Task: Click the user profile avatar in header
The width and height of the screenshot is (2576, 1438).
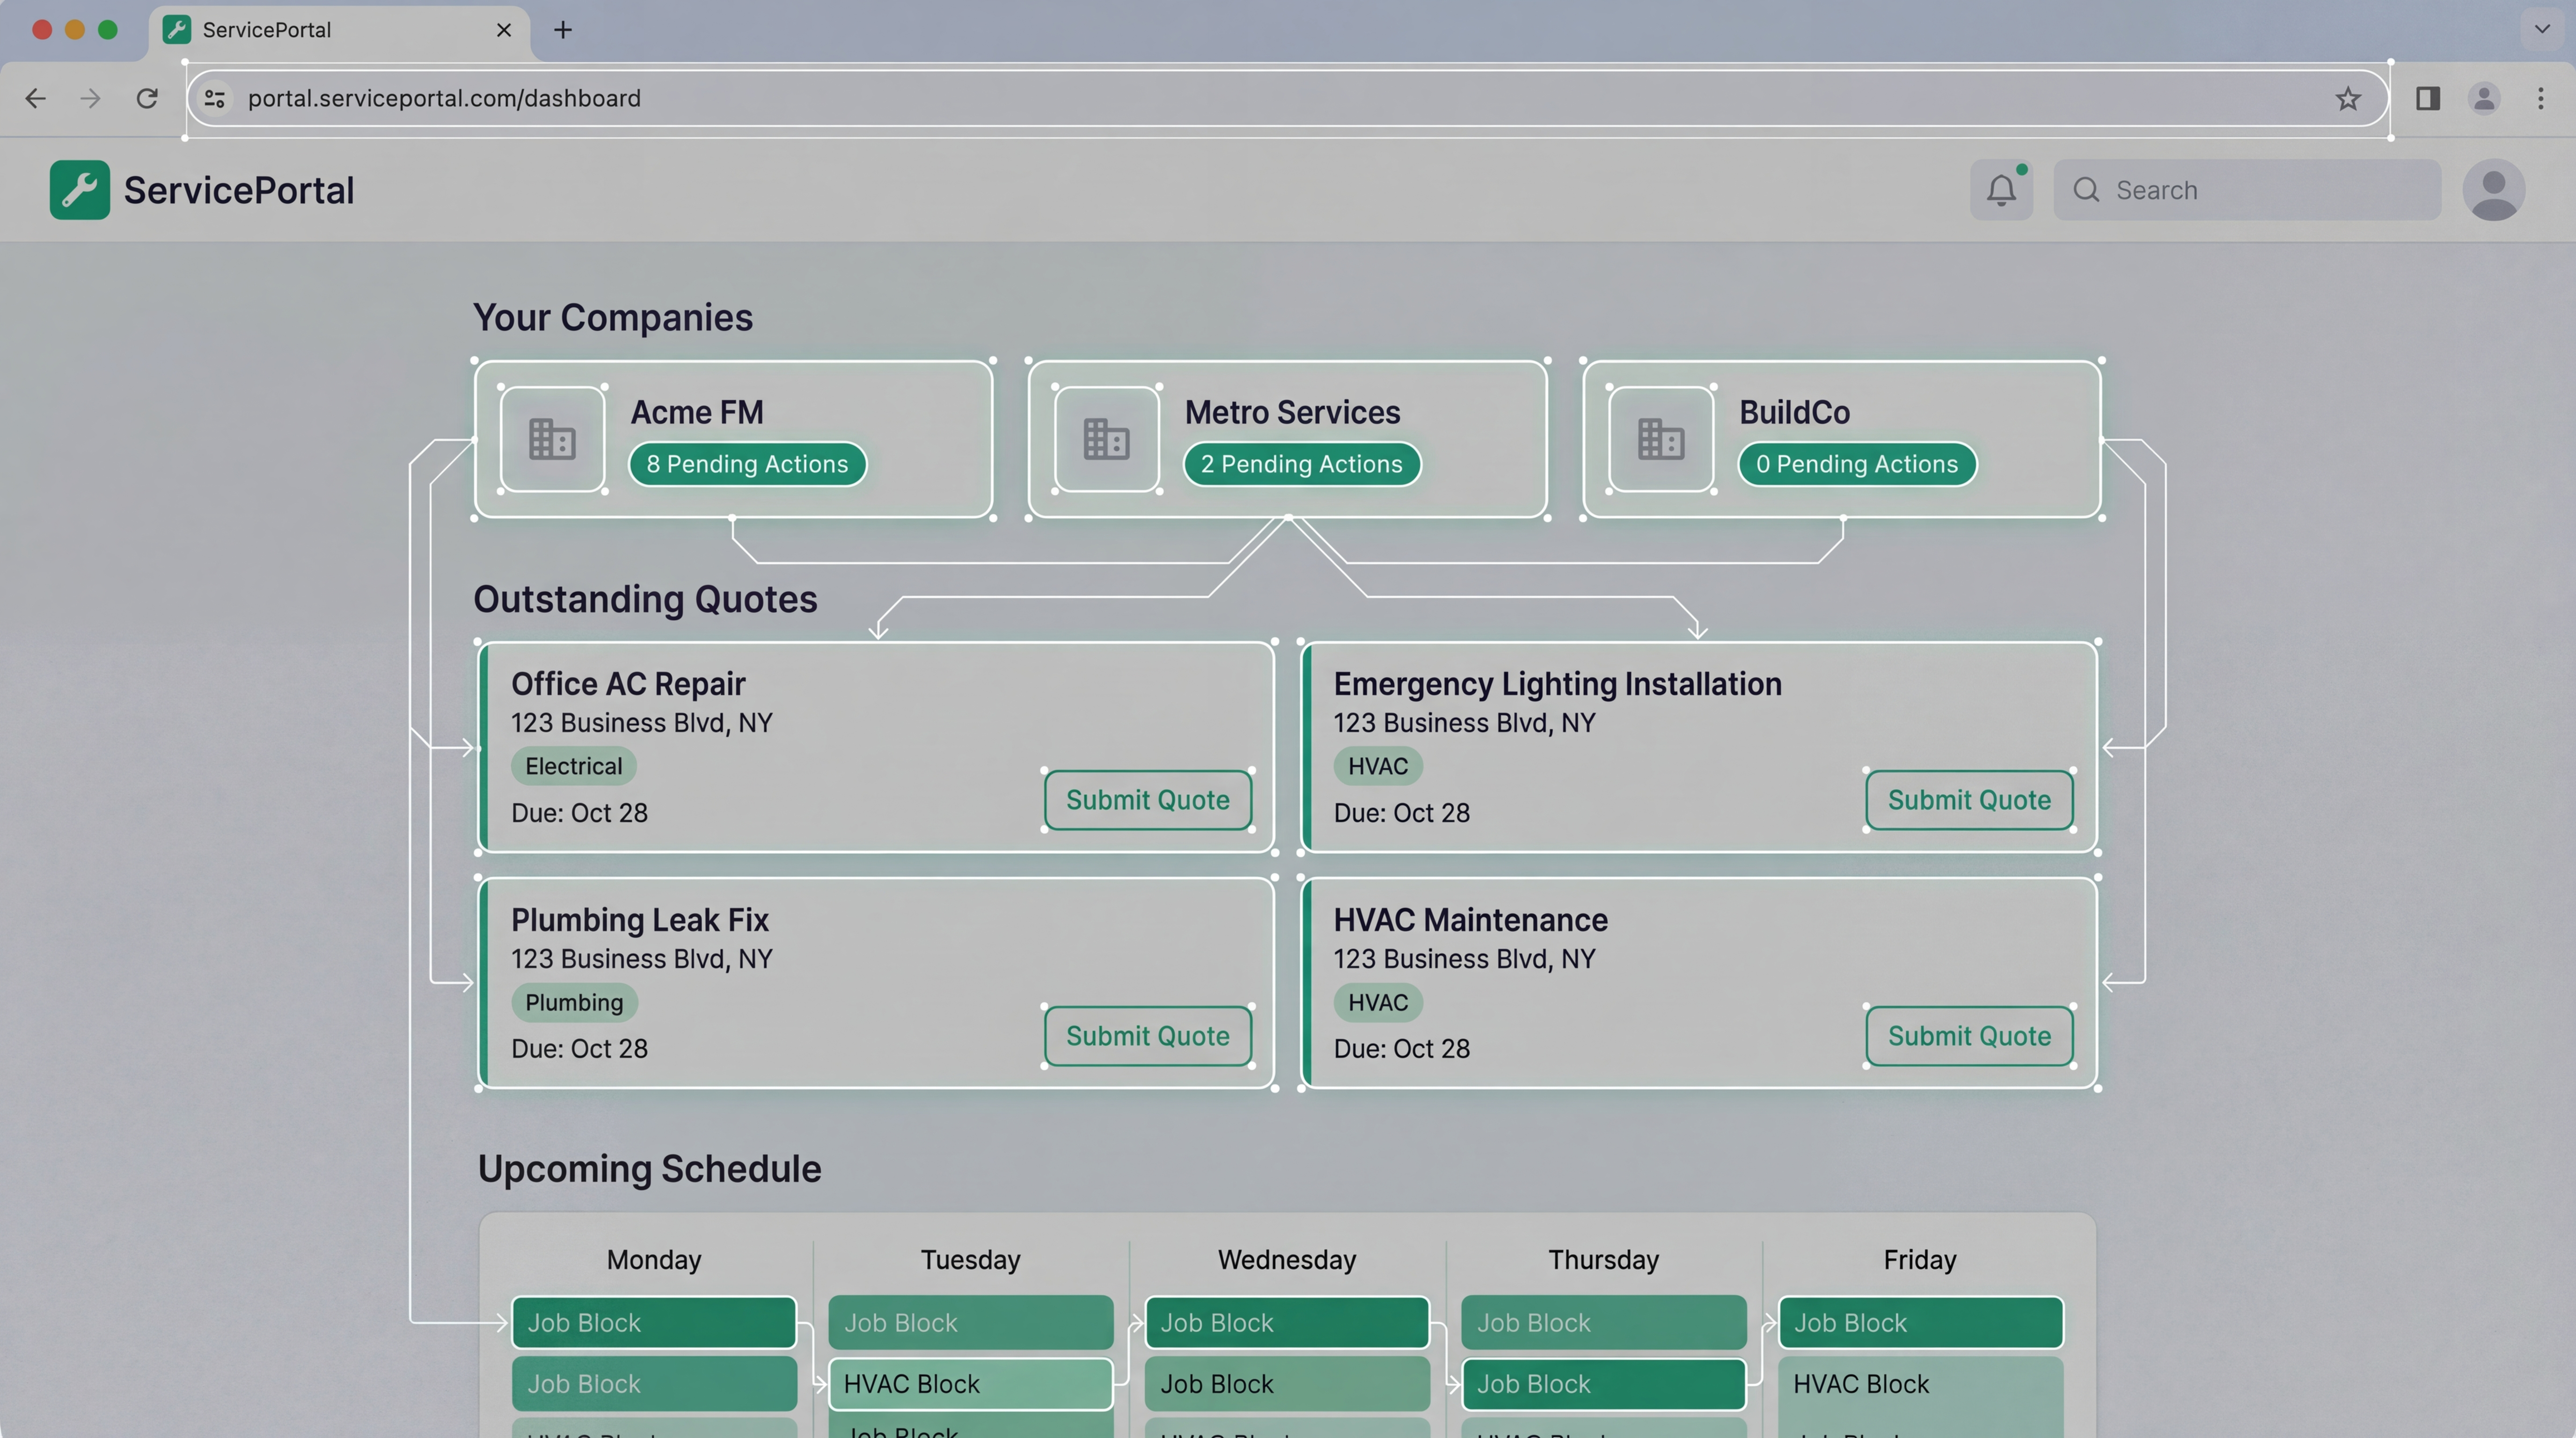Action: pos(2493,190)
